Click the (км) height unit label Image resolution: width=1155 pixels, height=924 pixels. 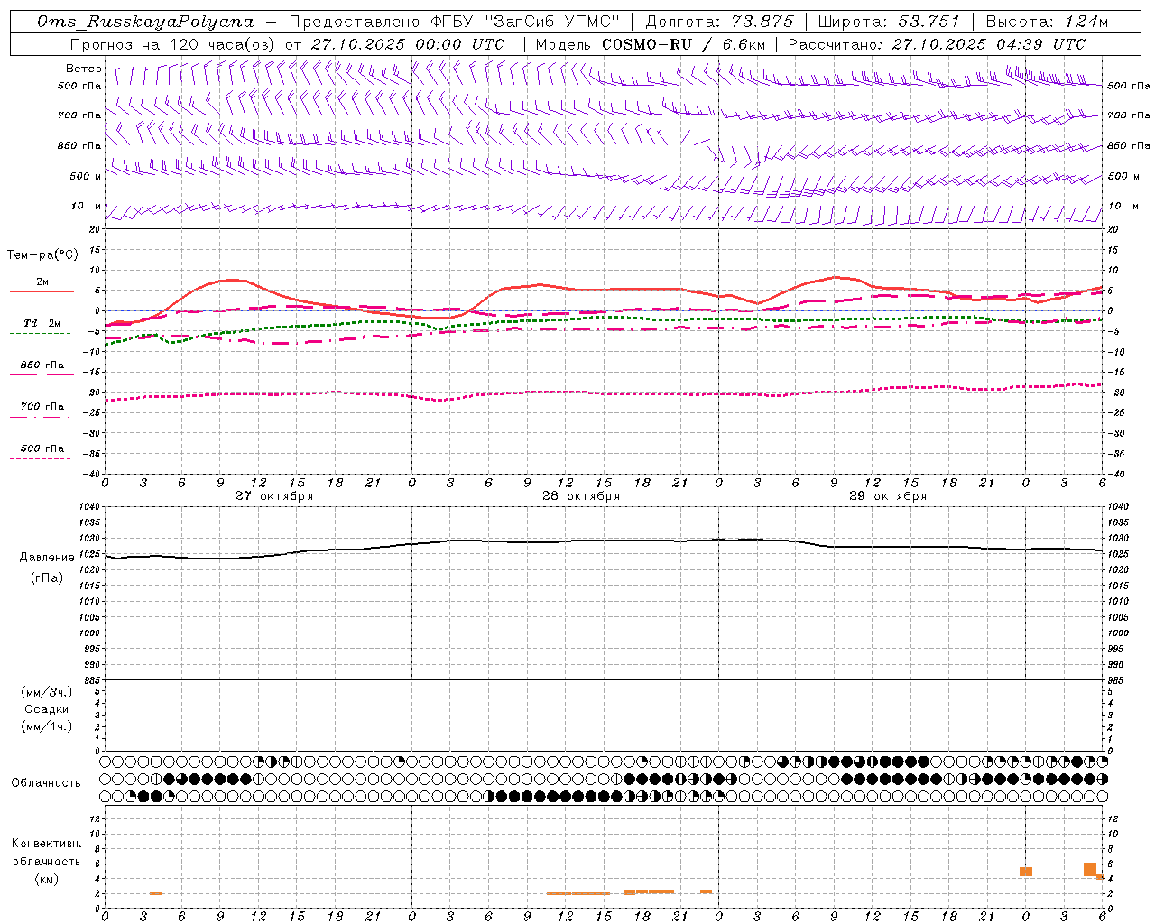tap(46, 879)
